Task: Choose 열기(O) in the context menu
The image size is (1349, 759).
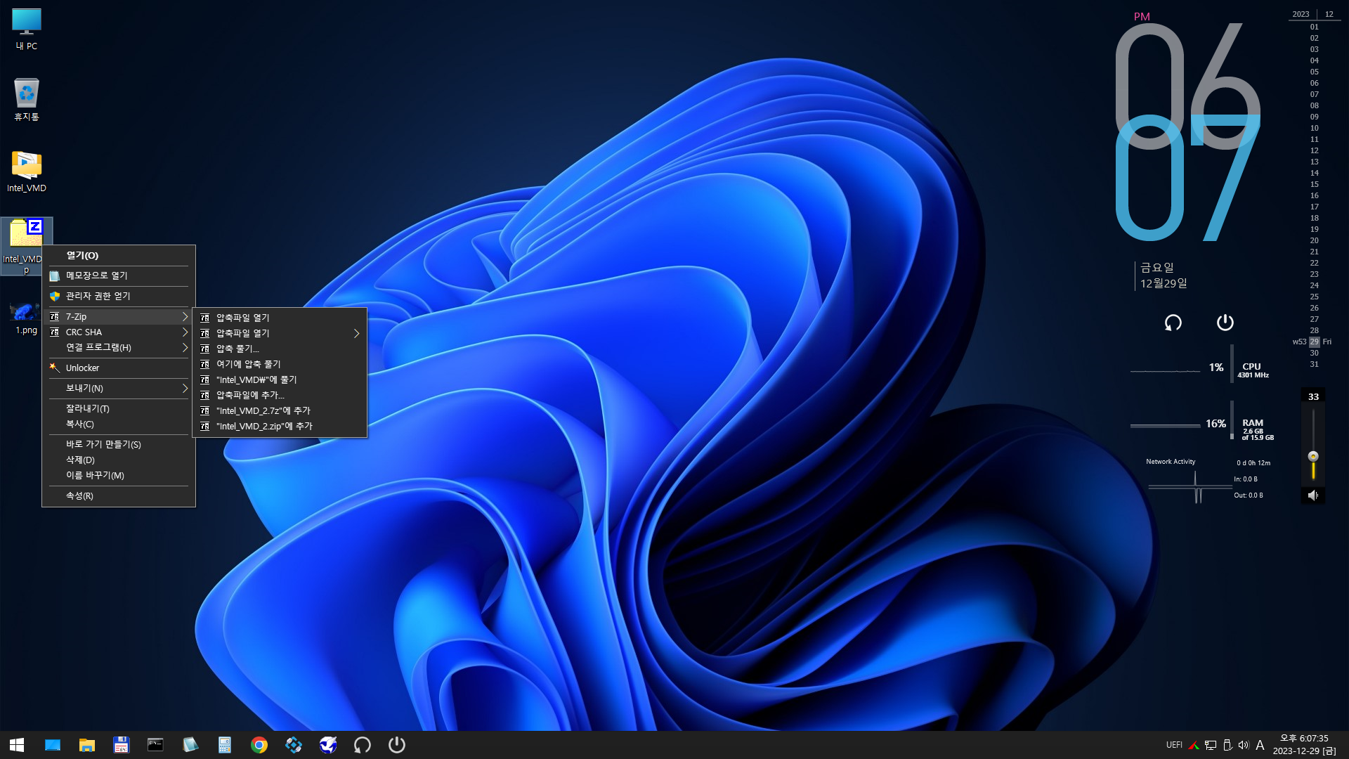Action: pyautogui.click(x=119, y=256)
